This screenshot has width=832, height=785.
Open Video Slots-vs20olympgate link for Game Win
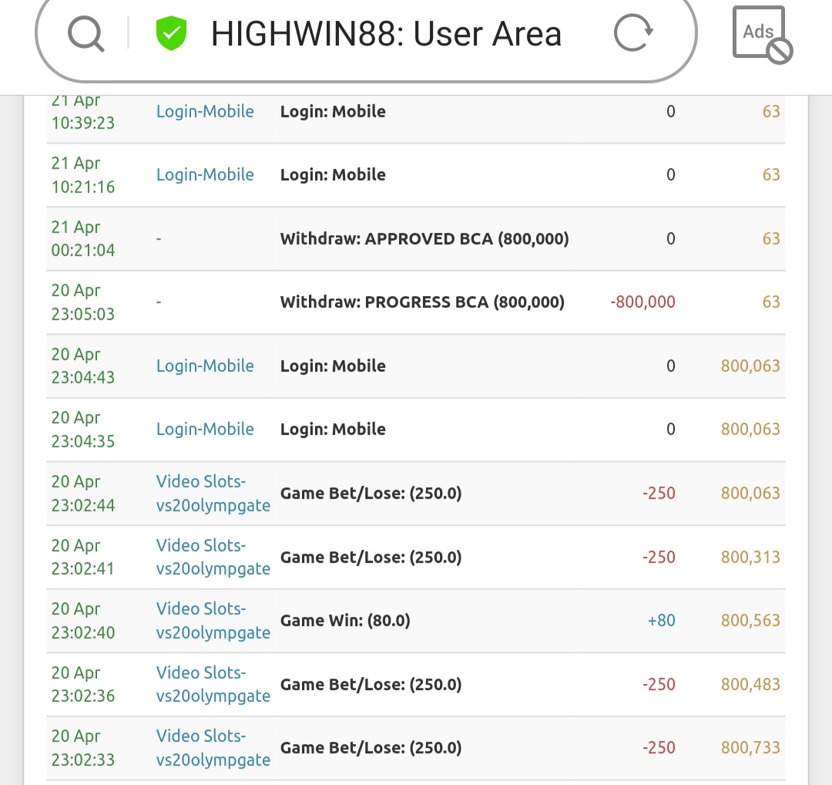click(213, 621)
